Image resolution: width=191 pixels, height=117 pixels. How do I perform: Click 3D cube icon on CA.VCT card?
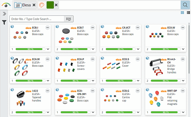102,27
